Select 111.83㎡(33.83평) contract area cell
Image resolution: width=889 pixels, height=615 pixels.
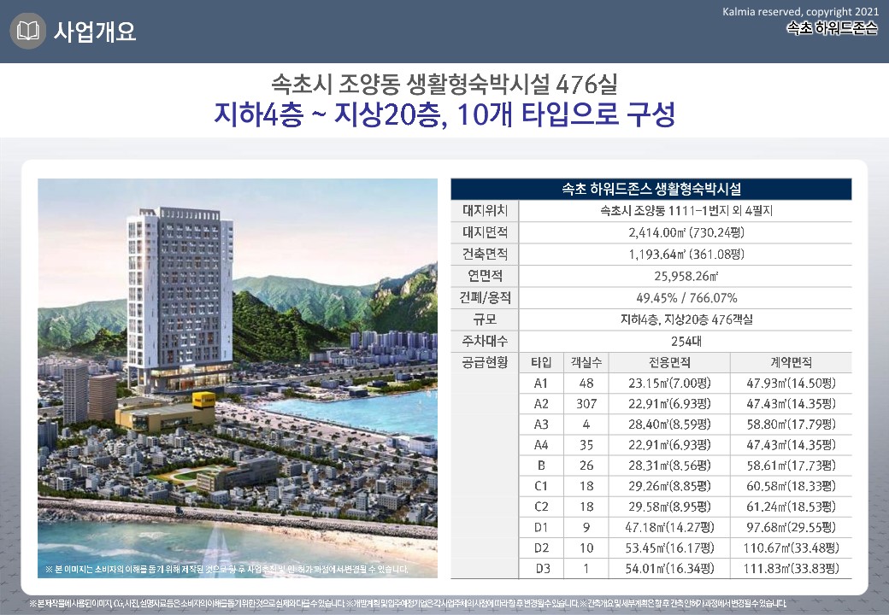click(x=791, y=568)
